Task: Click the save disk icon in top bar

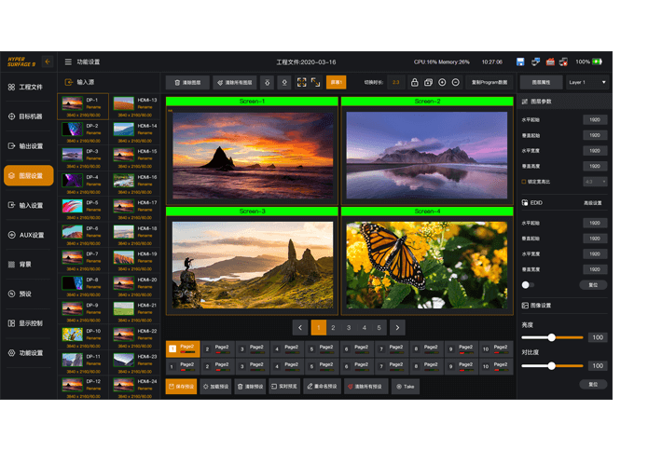Action: [x=520, y=61]
